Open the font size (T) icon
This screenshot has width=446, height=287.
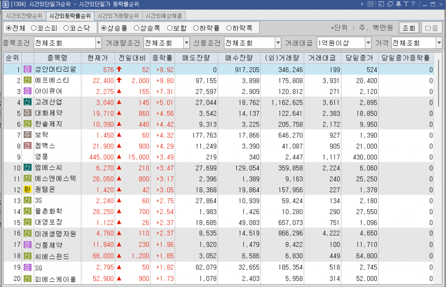tap(406, 4)
